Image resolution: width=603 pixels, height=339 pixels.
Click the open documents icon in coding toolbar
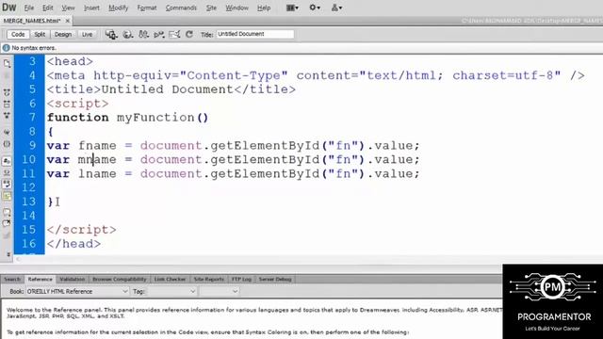(7, 63)
